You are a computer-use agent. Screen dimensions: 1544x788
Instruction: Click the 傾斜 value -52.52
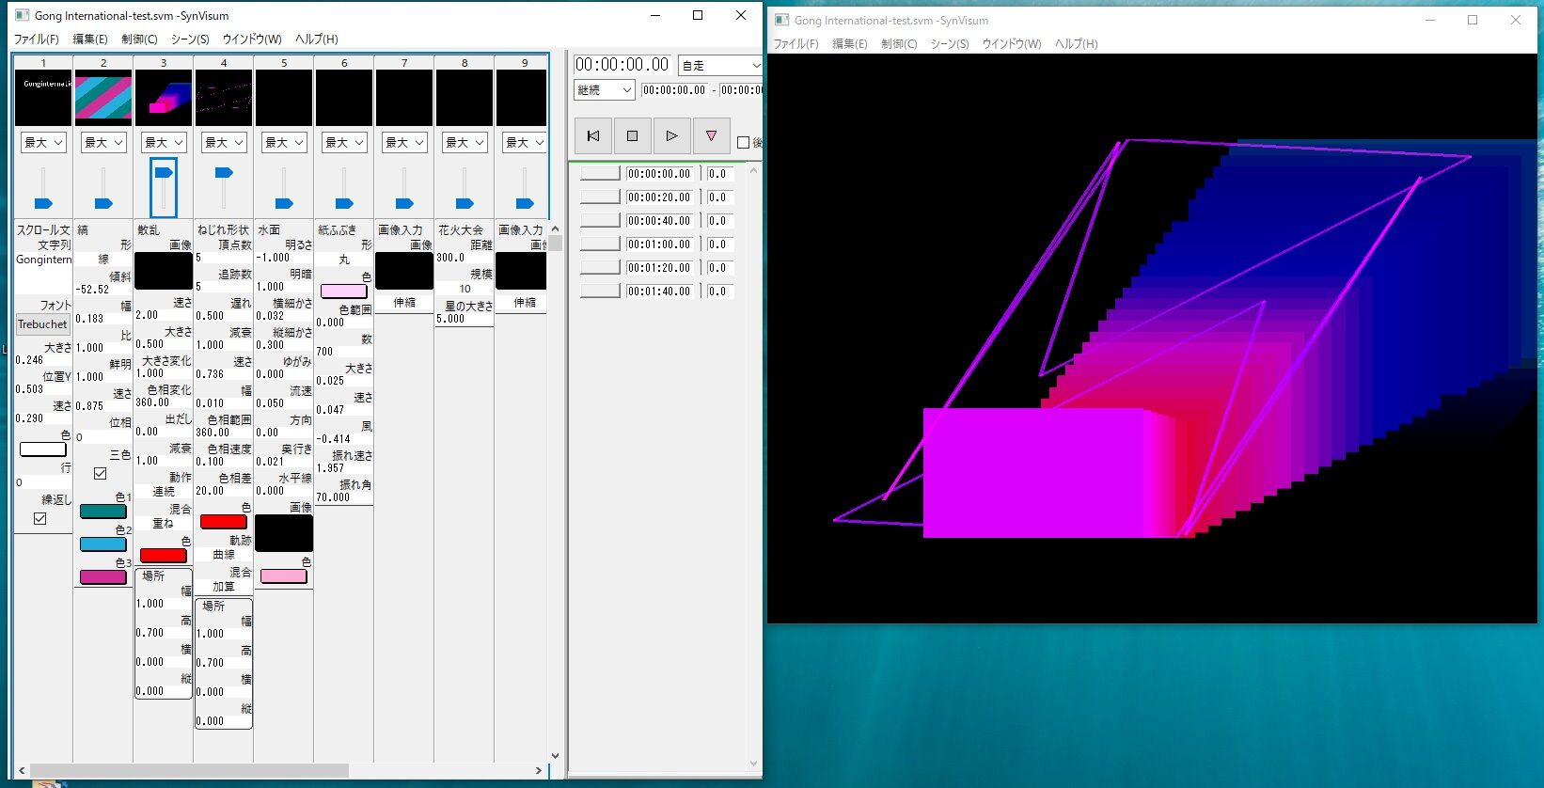[x=103, y=290]
